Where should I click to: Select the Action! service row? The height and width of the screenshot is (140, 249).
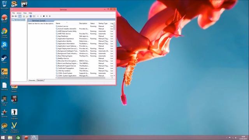pyautogui.click(x=84, y=26)
